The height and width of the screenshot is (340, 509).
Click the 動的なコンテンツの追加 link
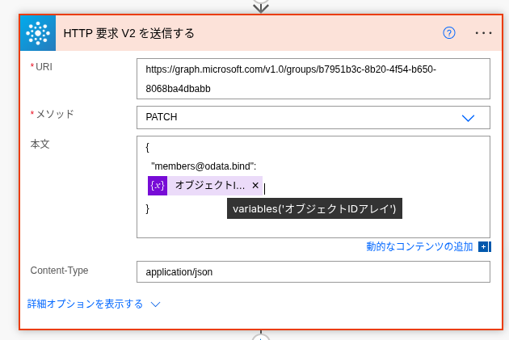click(x=419, y=246)
